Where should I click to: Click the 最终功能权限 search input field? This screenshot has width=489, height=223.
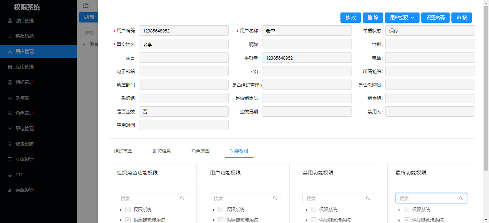pos(427,198)
